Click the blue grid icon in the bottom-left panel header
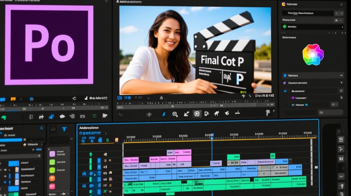Viewport: 351px width, 196px height. (x=41, y=128)
